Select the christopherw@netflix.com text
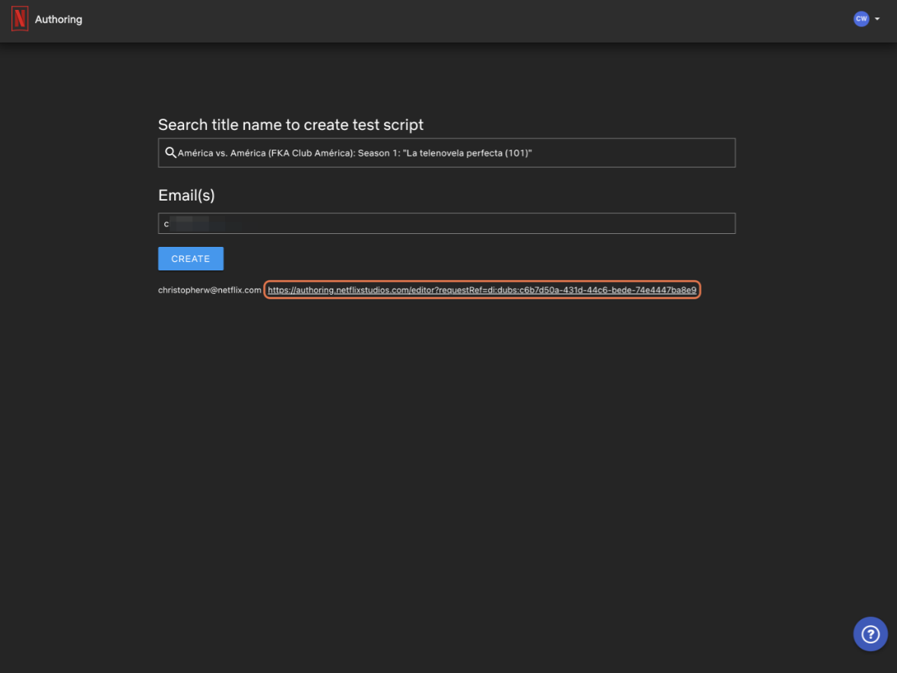This screenshot has width=897, height=673. [x=209, y=290]
